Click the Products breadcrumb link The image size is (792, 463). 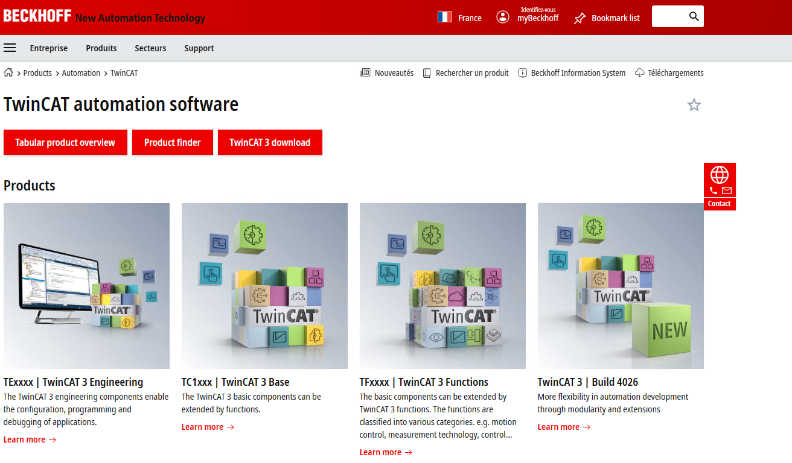(37, 73)
